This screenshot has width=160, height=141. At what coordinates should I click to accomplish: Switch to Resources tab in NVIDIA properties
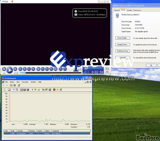(137, 10)
